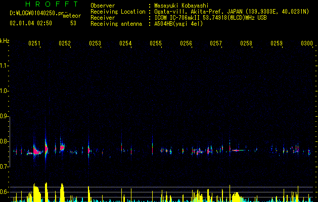This screenshot has height=202, width=318.
Task: Click the 0.7 kHz axis label
Action: (x=4, y=167)
